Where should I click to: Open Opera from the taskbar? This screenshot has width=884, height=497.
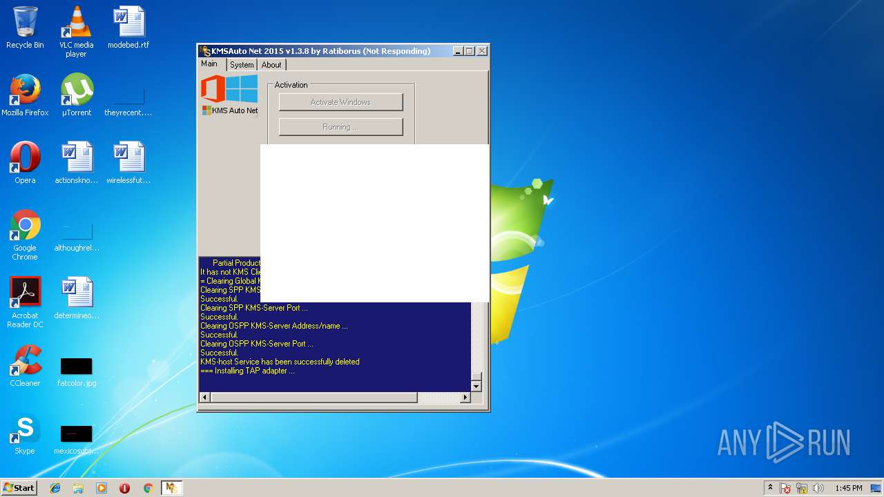(124, 488)
